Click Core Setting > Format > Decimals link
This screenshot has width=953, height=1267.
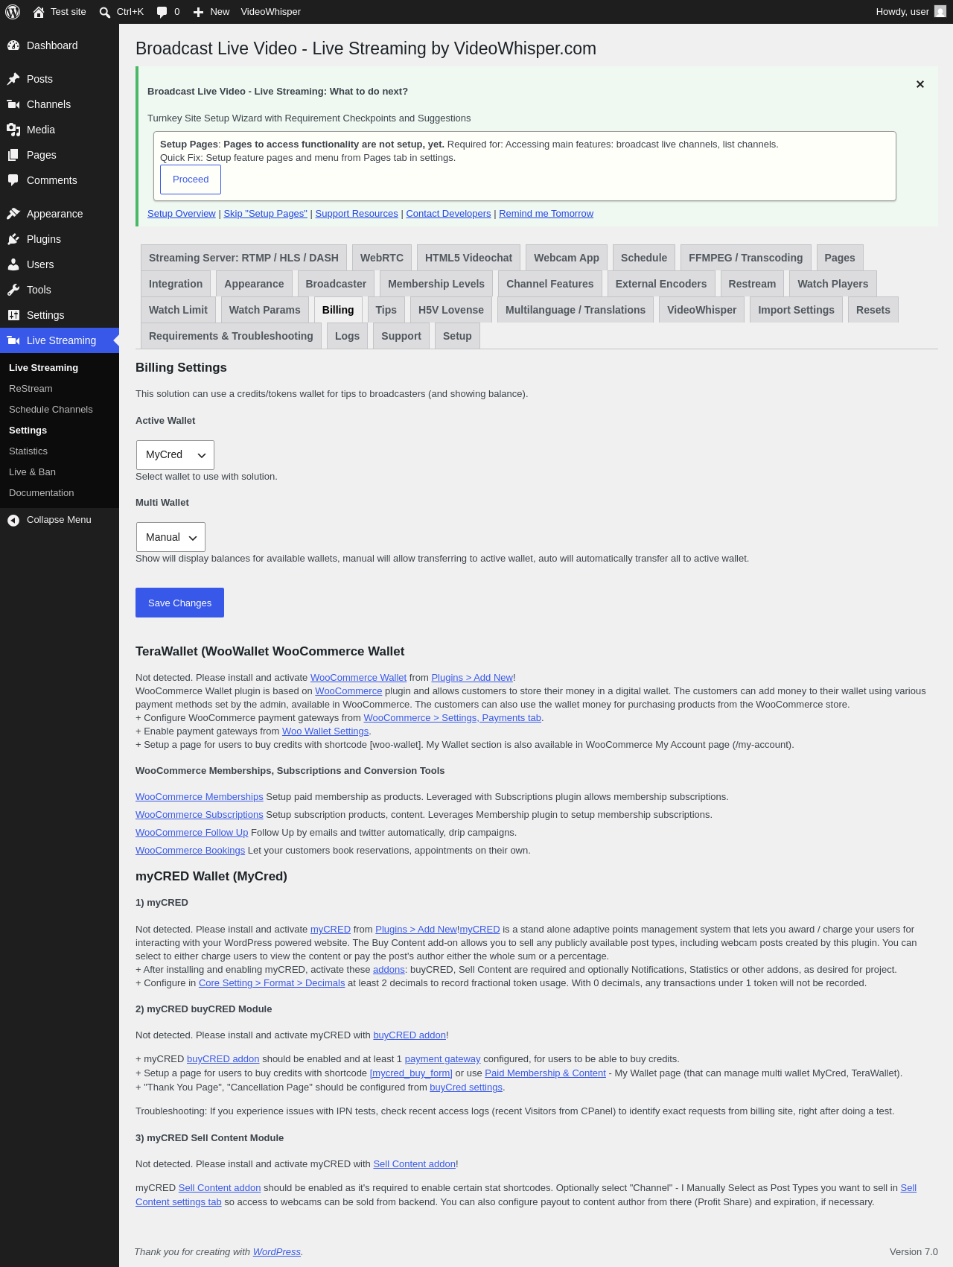pos(272,983)
